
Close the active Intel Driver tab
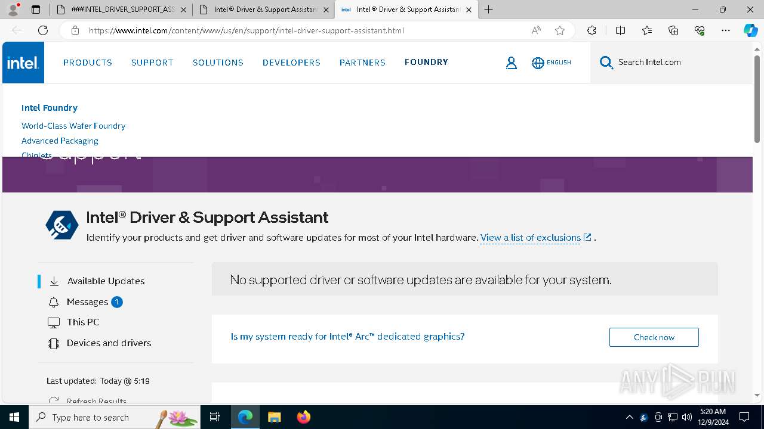tap(469, 10)
